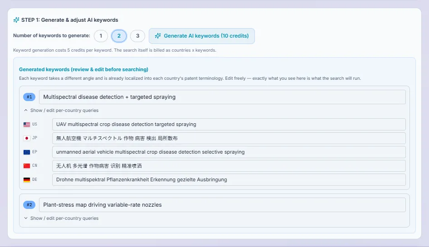Click the China flag icon
Image resolution: width=429 pixels, height=247 pixels.
(27, 166)
